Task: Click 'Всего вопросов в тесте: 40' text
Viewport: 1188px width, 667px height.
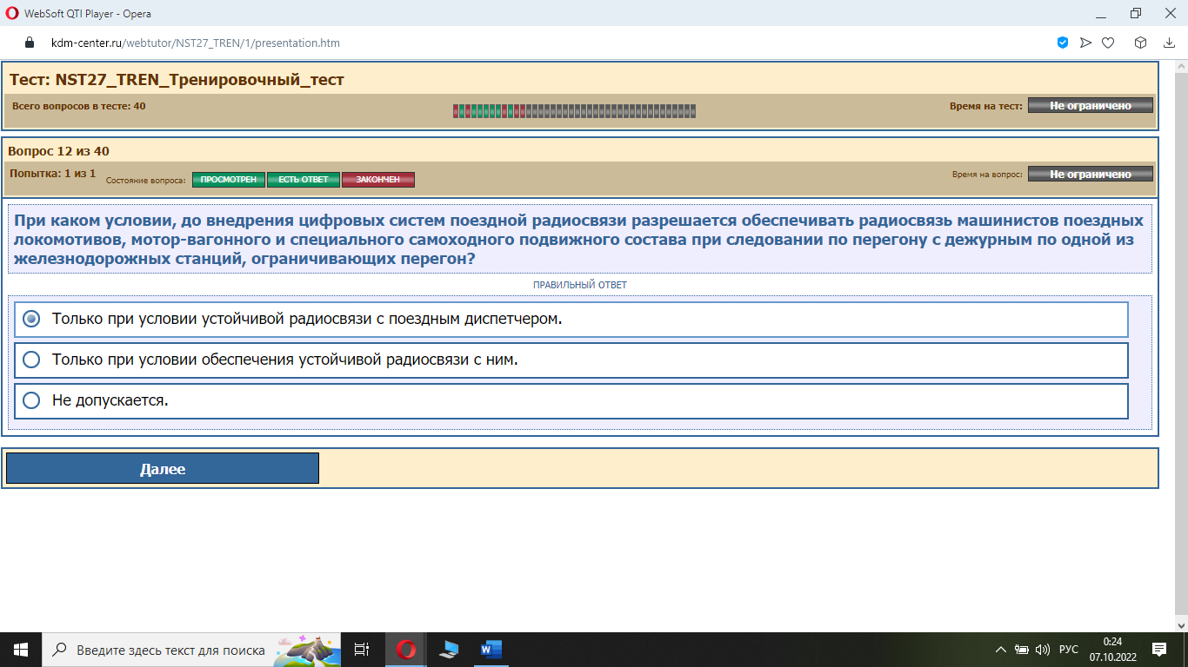Action: pos(78,106)
